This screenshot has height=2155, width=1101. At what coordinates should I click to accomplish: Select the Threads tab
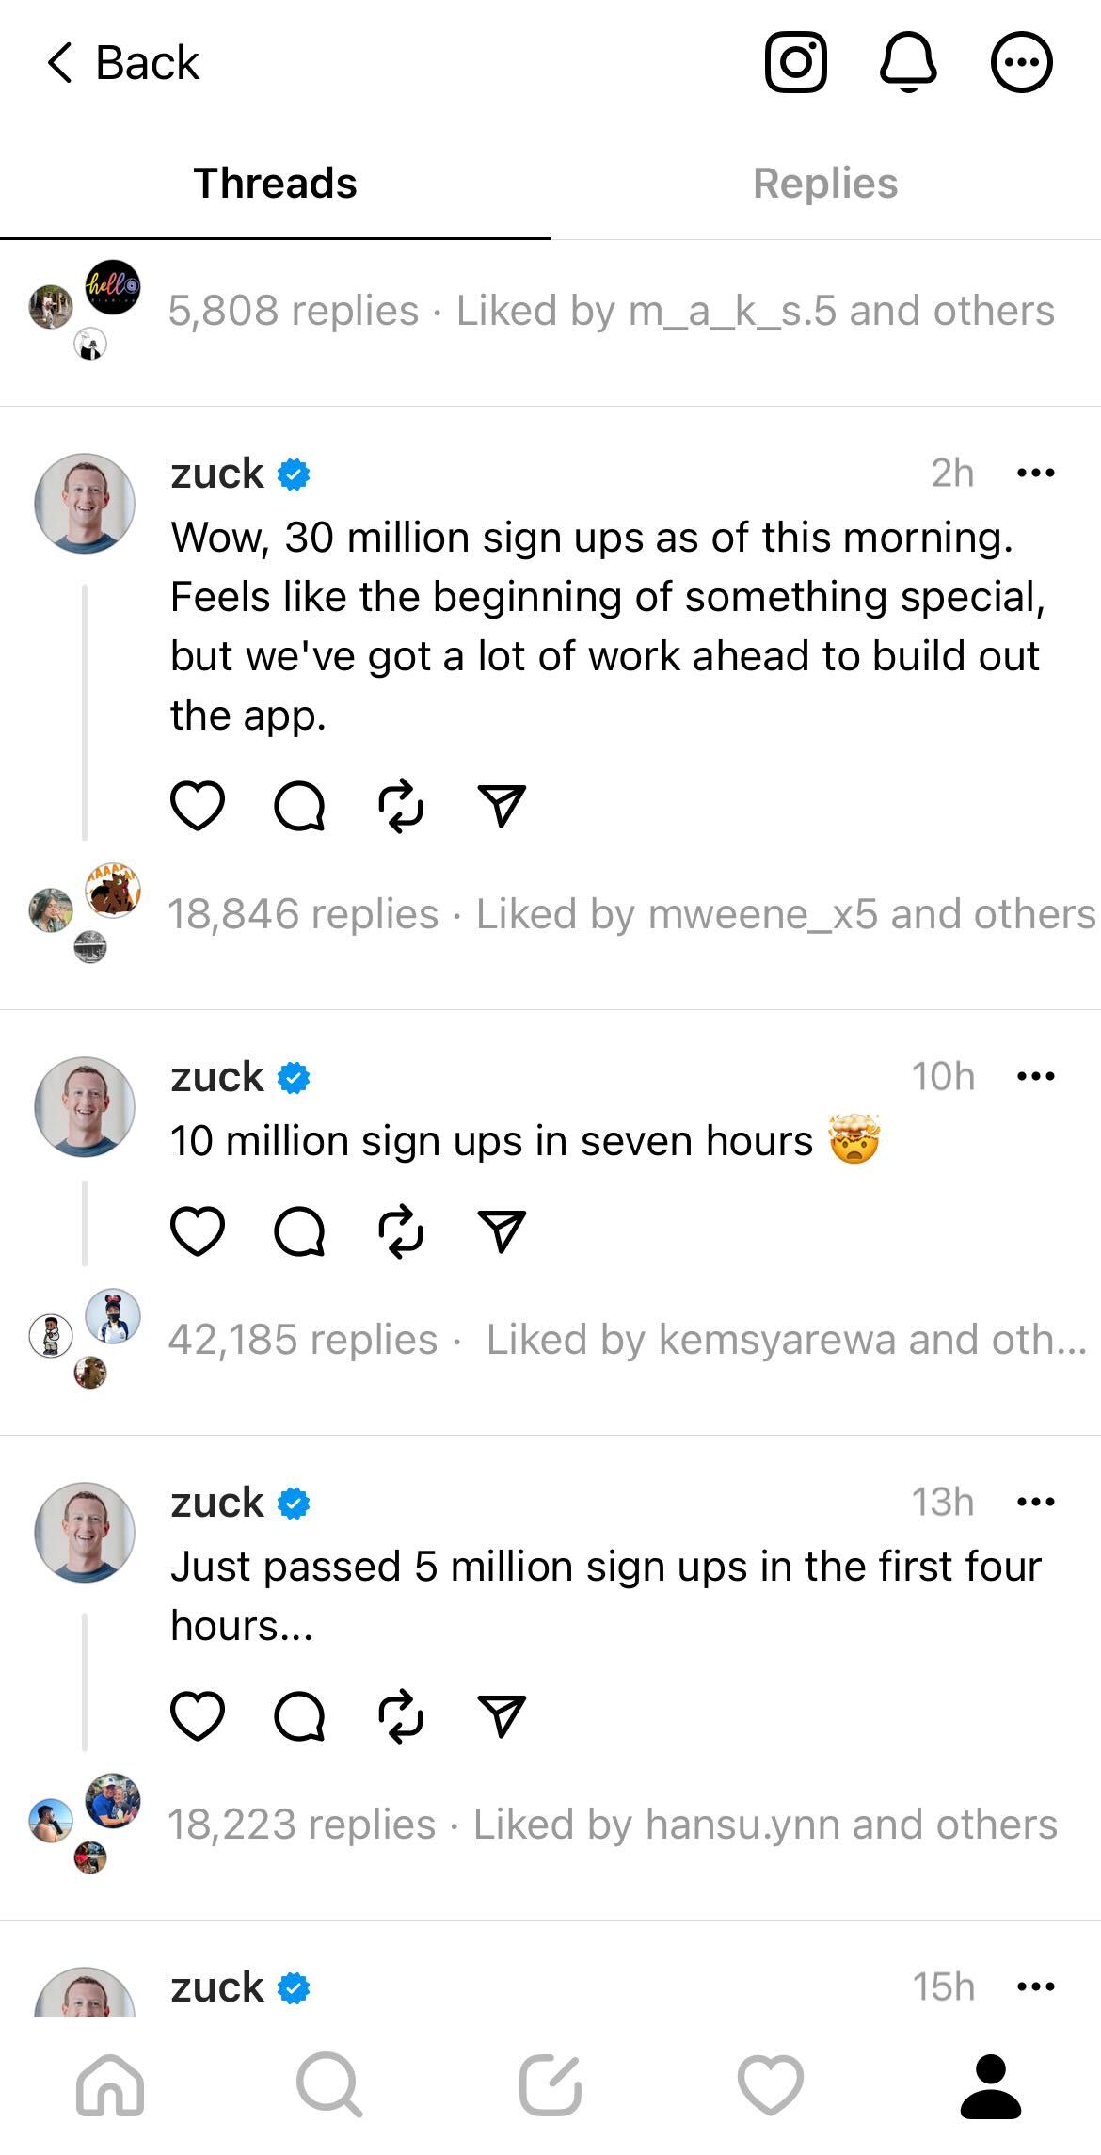[x=275, y=184]
